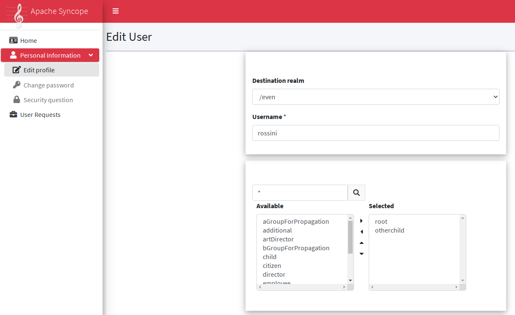
Task: Click inside the Username input field
Action: [x=375, y=133]
